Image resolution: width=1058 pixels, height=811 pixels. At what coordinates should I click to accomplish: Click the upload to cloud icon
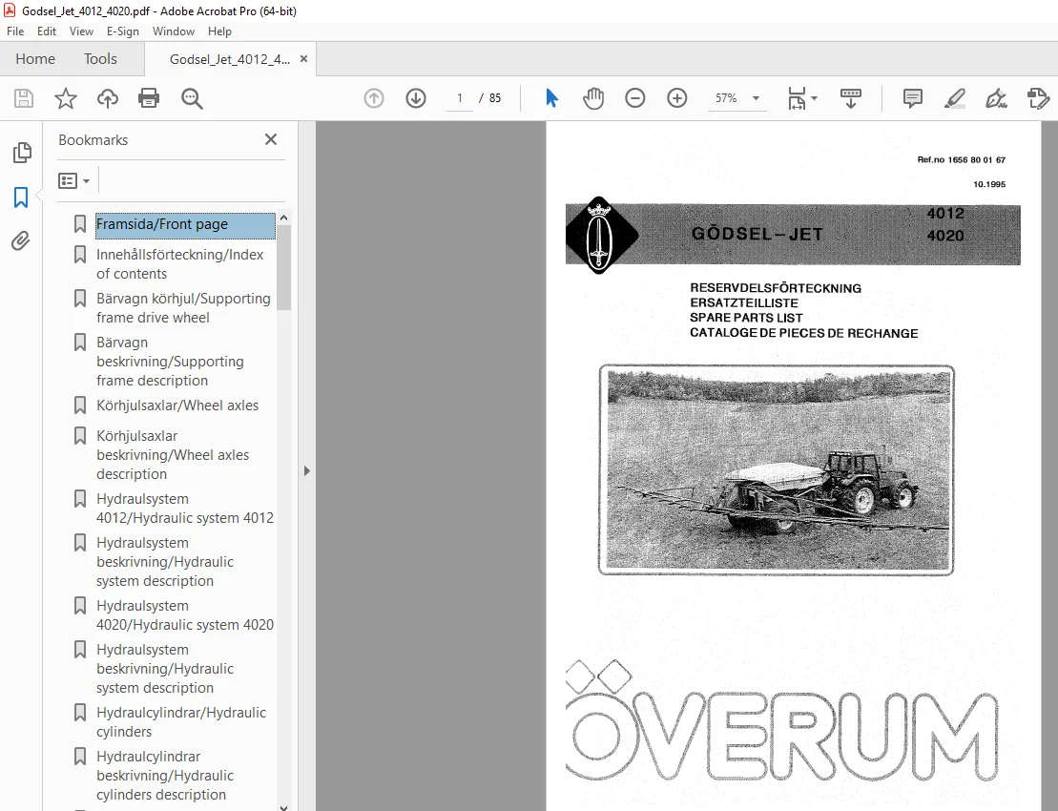[107, 98]
